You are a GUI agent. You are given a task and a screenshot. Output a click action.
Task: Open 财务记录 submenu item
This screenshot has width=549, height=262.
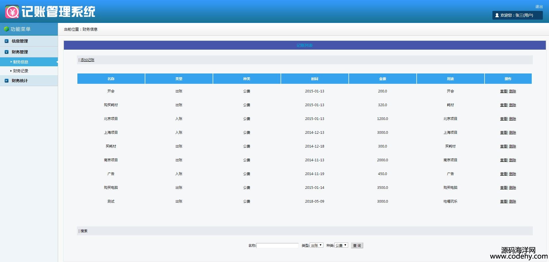(x=21, y=71)
